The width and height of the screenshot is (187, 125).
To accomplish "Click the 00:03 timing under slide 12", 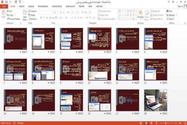I will 165,82.
